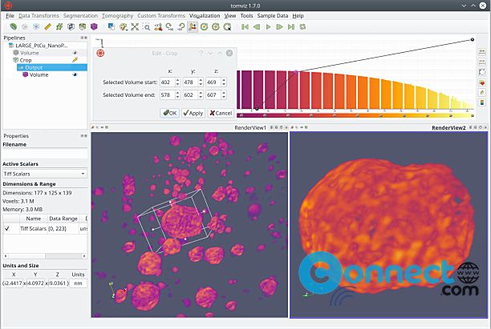Open the Tools menu
The image size is (491, 329).
(x=246, y=16)
